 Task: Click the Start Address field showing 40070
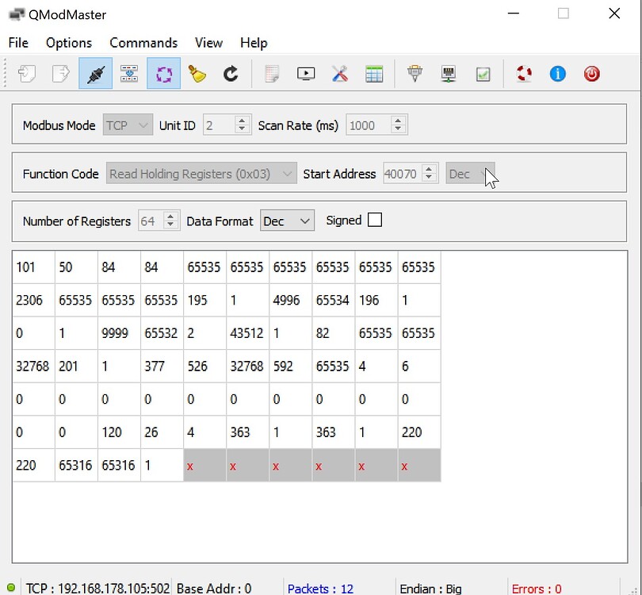tap(402, 174)
